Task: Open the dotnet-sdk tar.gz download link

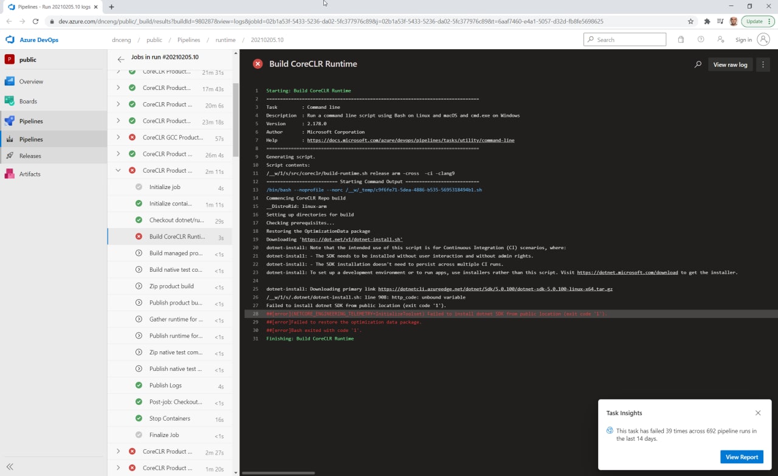Action: coord(495,289)
